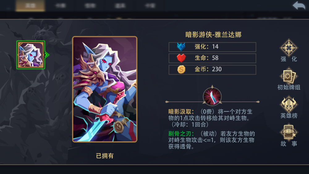Viewport: 309px width, 174px height.
Task: Click the gold coin 金币 icon
Action: click(181, 69)
